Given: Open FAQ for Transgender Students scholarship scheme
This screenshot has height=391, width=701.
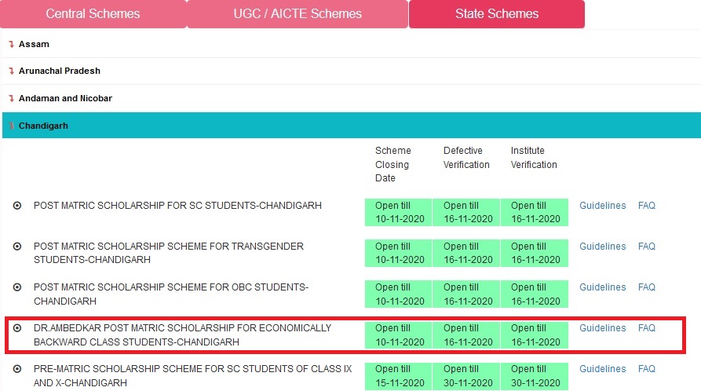Looking at the screenshot, I should (x=646, y=247).
